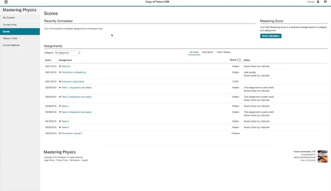Image resolution: width=331 pixels, height=191 pixels.
Task: Click the Permissions footer link
Action: [75, 160]
